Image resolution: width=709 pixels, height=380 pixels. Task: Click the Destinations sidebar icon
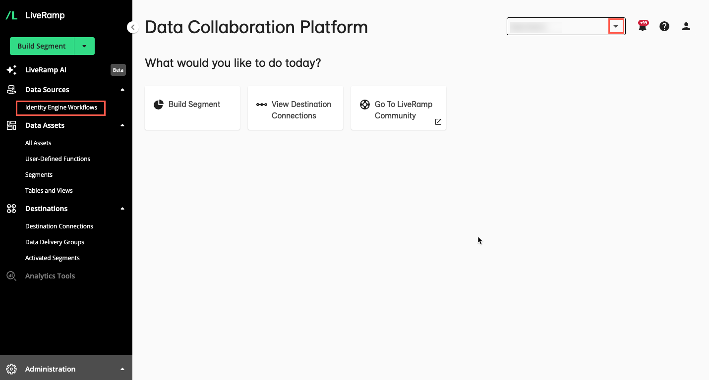[x=11, y=209]
